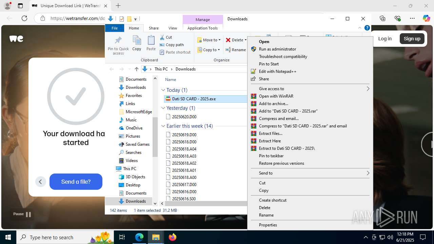Click the WeTransfer back arrow button
The image size is (434, 244).
point(40,182)
